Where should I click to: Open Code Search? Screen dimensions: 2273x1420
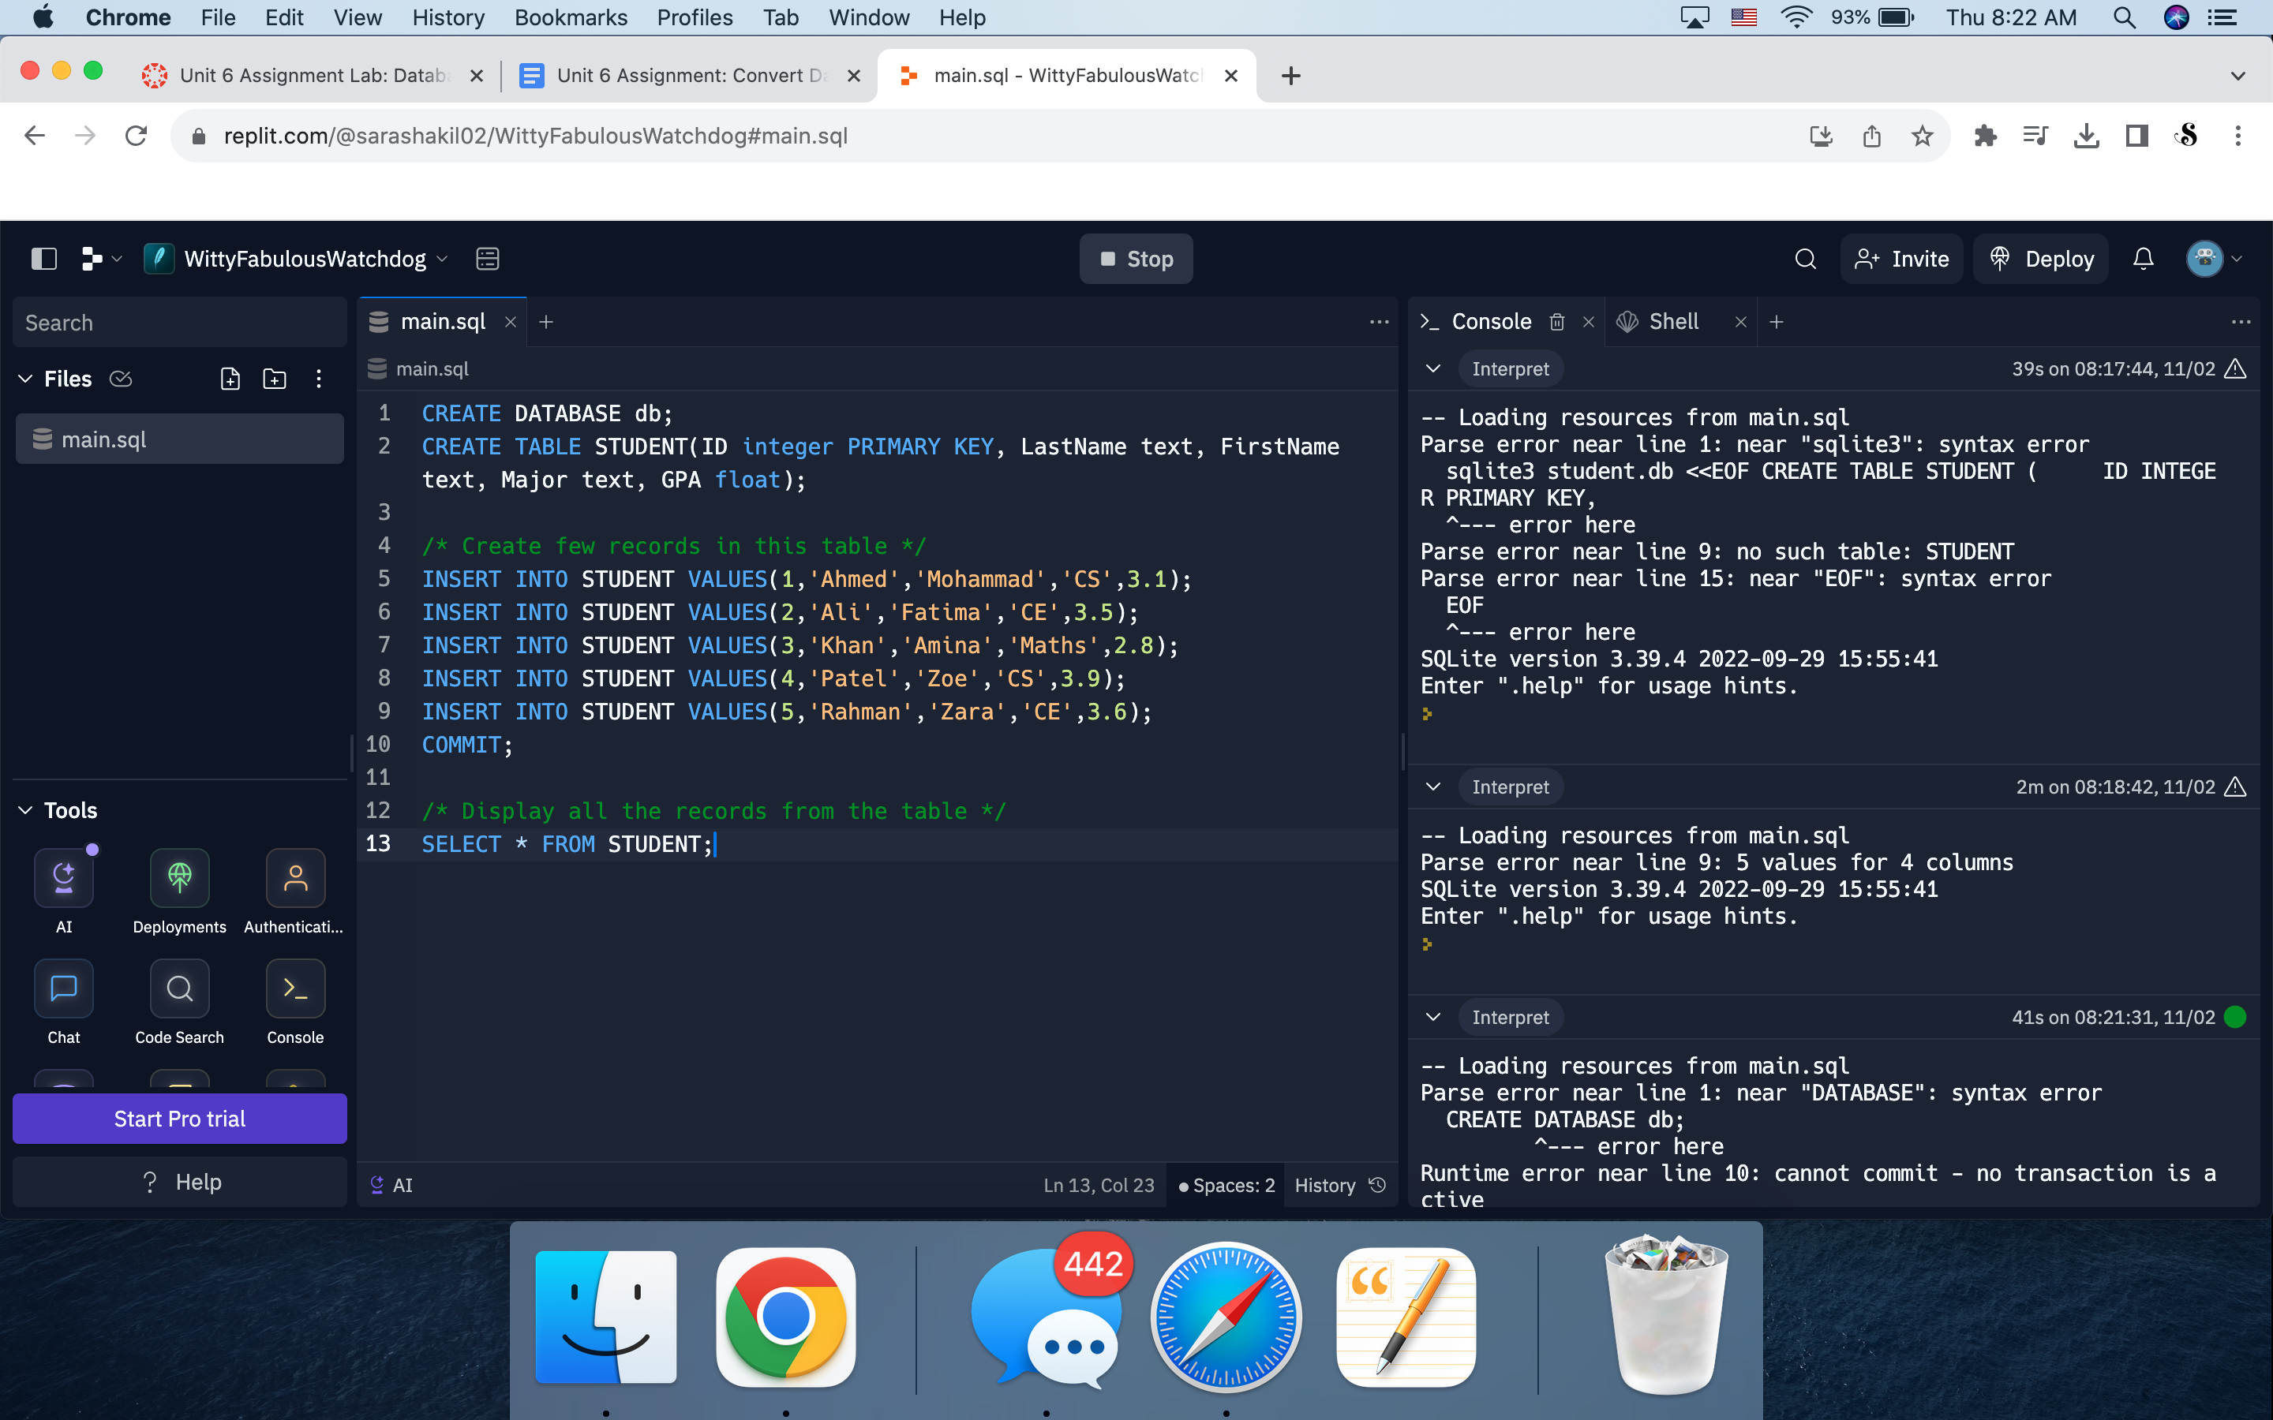tap(178, 988)
